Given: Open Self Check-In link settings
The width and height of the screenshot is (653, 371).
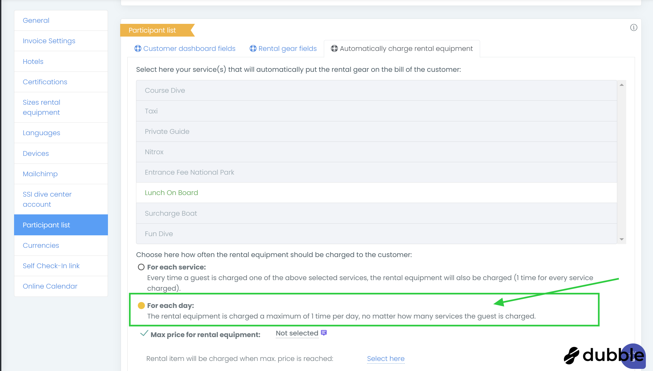Looking at the screenshot, I should tap(51, 266).
